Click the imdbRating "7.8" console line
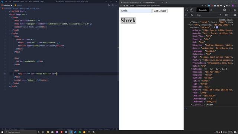 click(203, 99)
